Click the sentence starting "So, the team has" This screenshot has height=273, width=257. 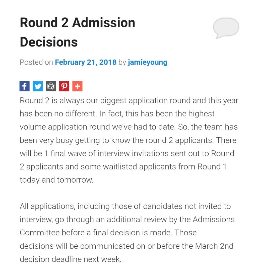[x=208, y=127]
